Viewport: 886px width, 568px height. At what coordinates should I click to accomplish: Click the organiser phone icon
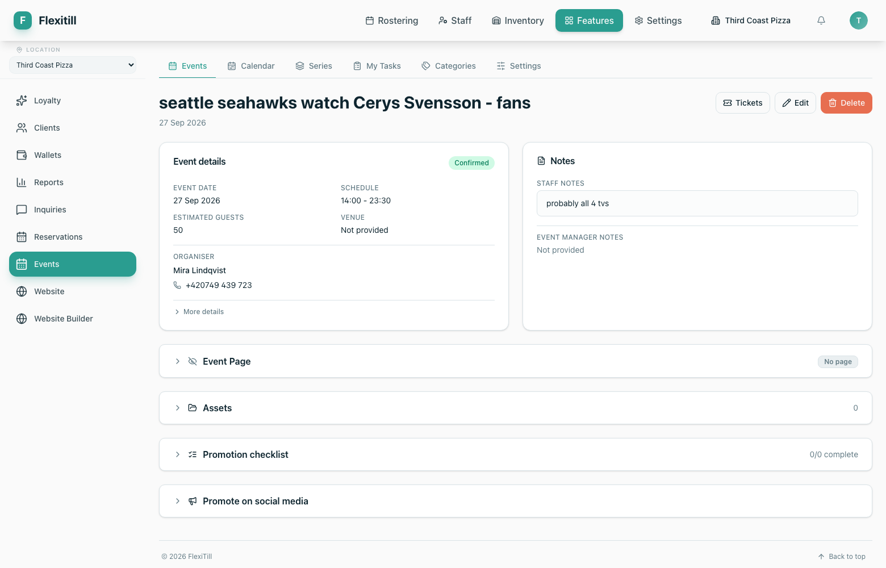(x=177, y=285)
